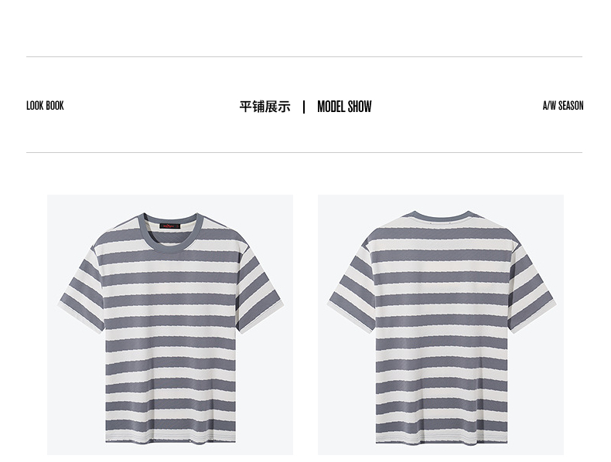The width and height of the screenshot is (611, 462).
Task: Click the vertical divider between 平铺展示 and MODEL SHOW
Action: click(304, 107)
